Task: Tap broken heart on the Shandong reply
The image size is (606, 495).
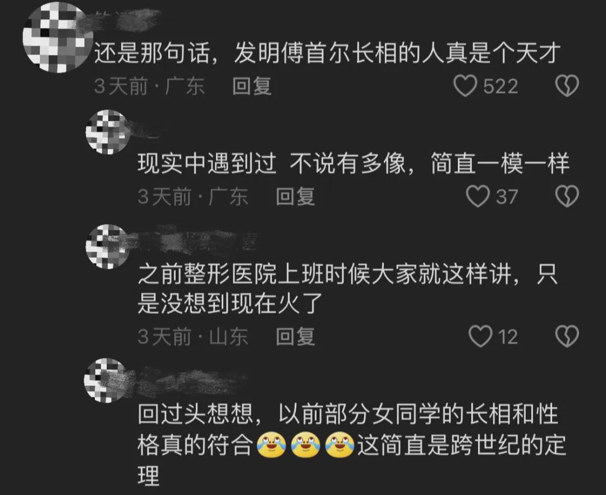Action: pyautogui.click(x=567, y=335)
